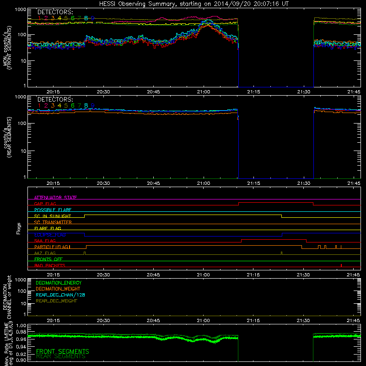Select red detector 1 in front segments legend

(39, 18)
